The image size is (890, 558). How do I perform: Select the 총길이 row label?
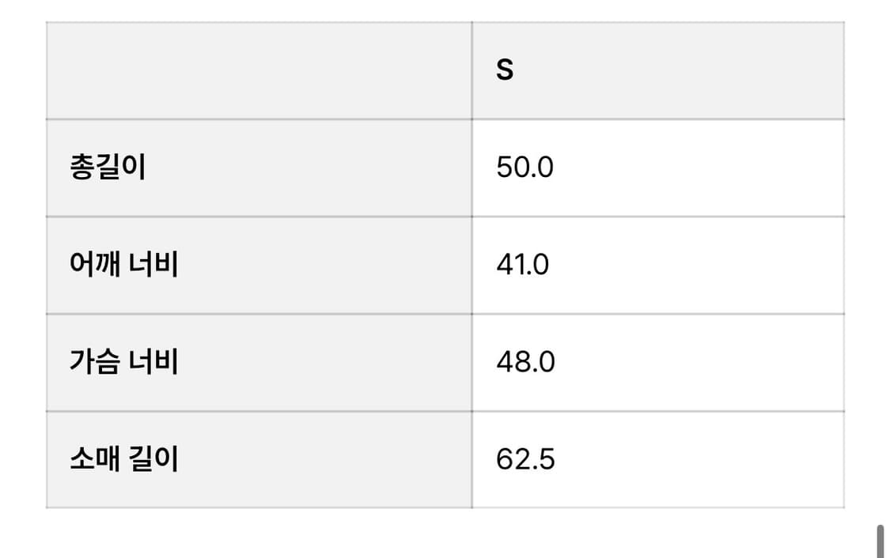point(108,168)
